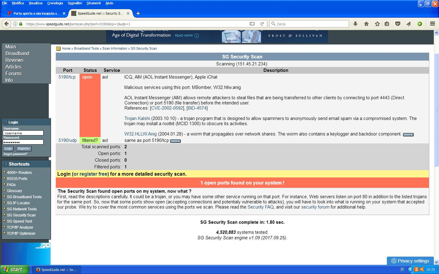Open the Visualizza menu
Image resolution: width=439 pixels, height=274 pixels.
click(x=36, y=3)
